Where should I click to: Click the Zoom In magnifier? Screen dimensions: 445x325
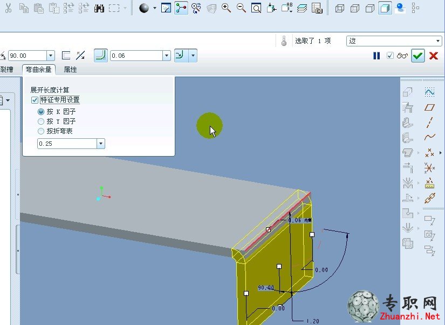click(x=226, y=8)
